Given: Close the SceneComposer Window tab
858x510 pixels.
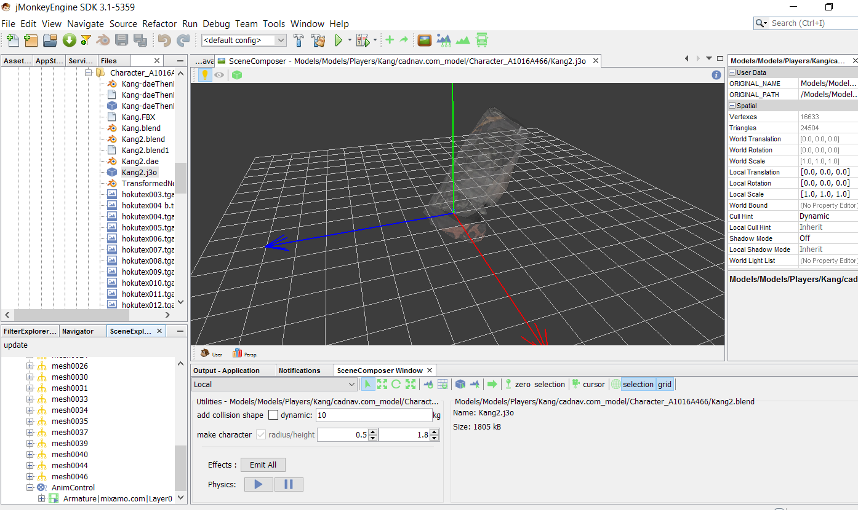Looking at the screenshot, I should (x=430, y=371).
